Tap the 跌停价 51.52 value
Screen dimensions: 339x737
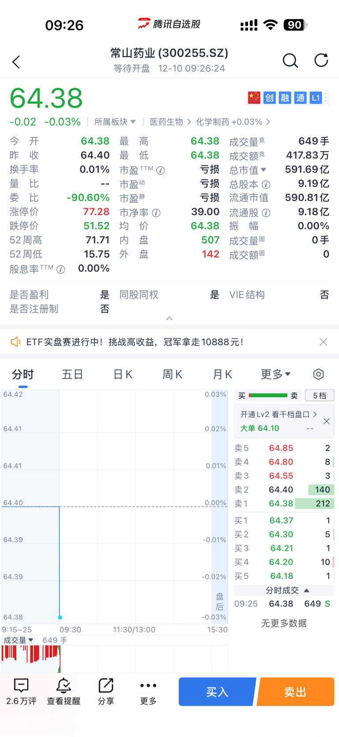96,226
